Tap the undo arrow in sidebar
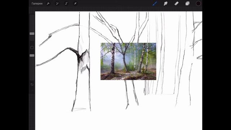The image size is (231, 130). click(x=32, y=84)
